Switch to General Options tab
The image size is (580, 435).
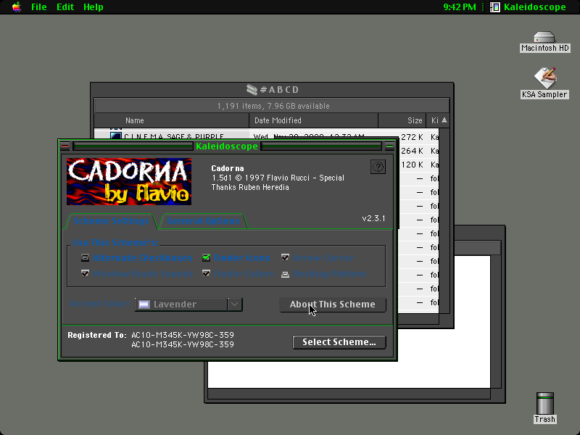[x=203, y=221]
